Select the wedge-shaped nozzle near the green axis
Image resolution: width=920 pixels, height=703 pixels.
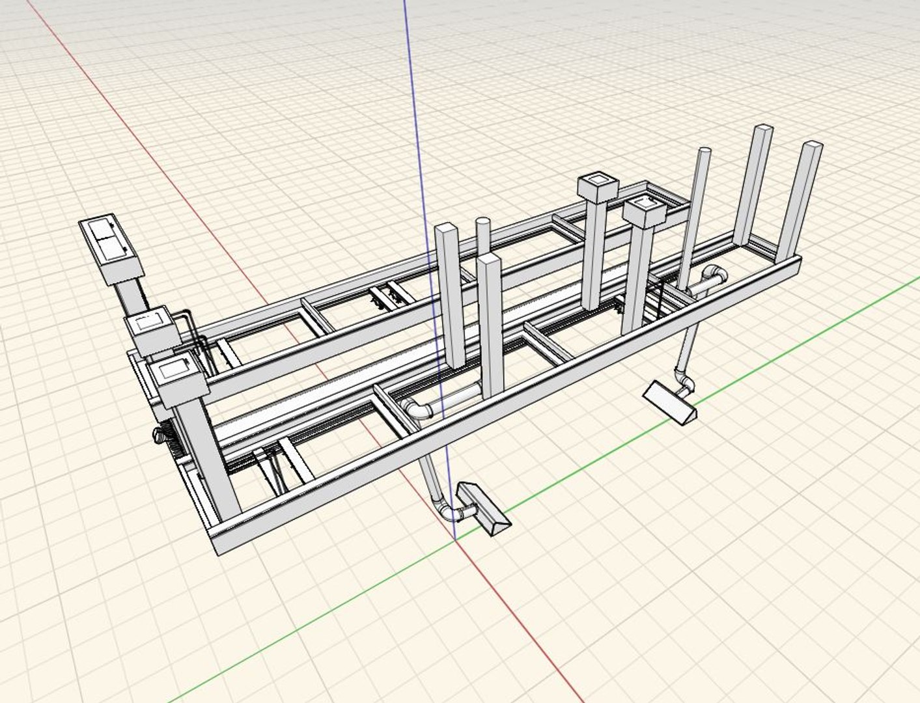(670, 403)
